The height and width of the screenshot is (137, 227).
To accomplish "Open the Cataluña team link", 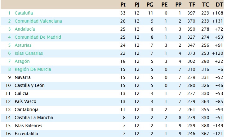I will coord(24,13).
